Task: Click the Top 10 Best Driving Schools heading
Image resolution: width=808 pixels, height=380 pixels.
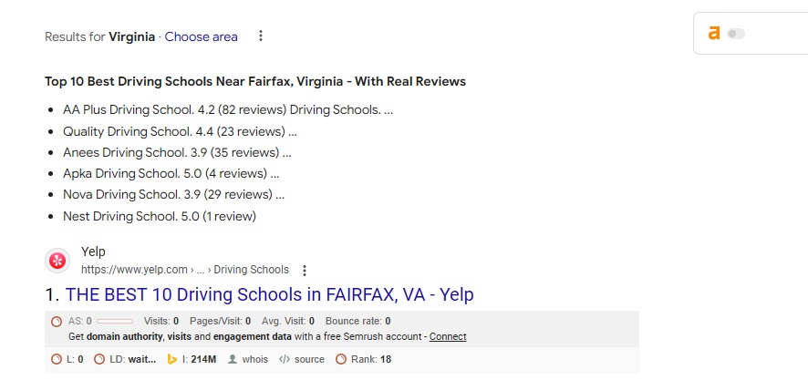Action: (x=255, y=82)
